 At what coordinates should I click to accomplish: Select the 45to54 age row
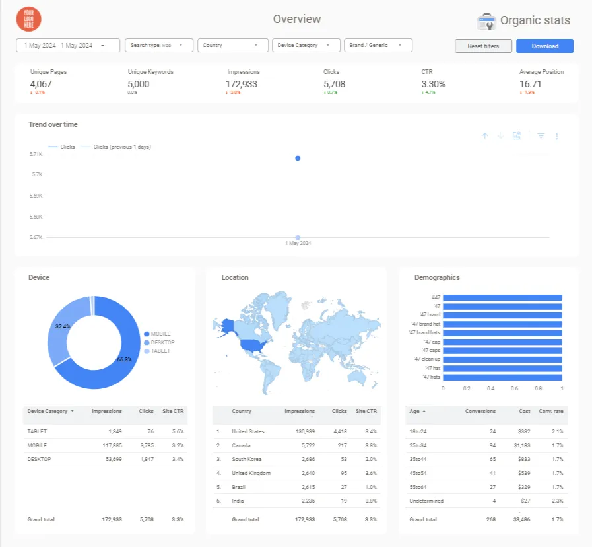486,473
